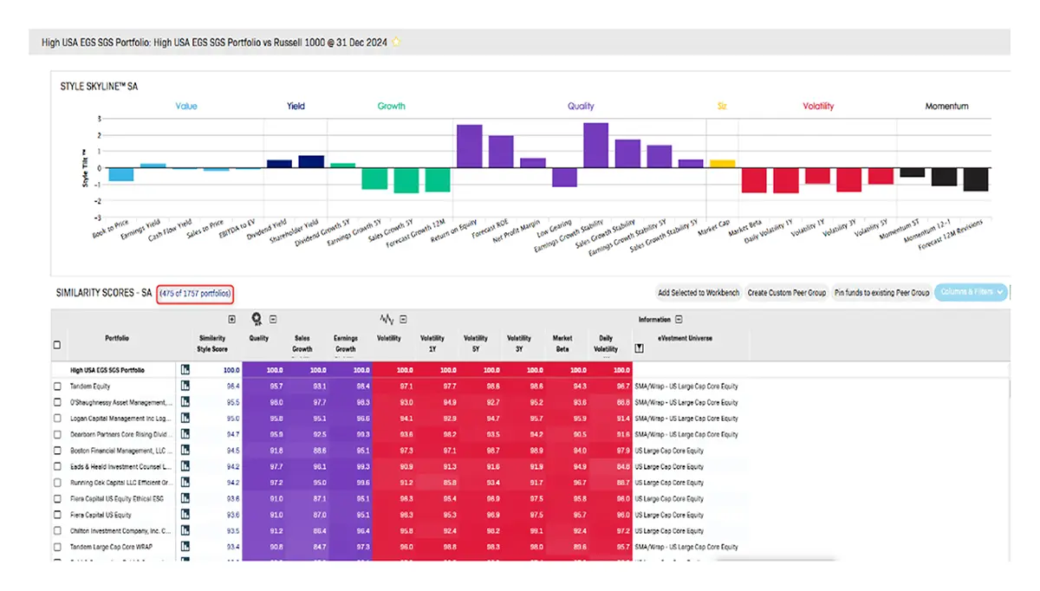Open chart icon for Tandem Equity row
Viewport: 1040px width, 591px height.
click(185, 386)
